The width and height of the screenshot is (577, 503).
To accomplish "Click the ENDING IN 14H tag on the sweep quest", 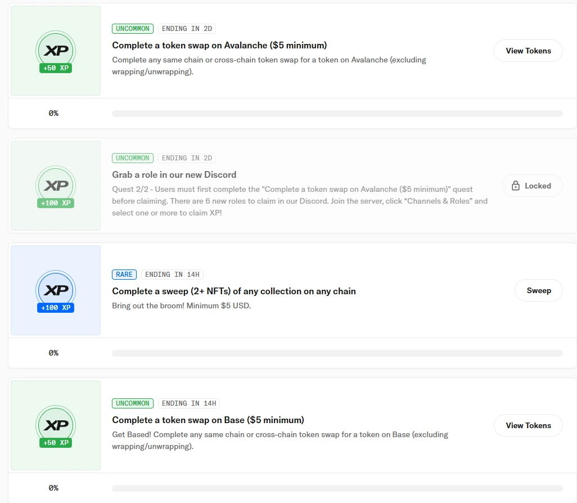I will pyautogui.click(x=172, y=275).
